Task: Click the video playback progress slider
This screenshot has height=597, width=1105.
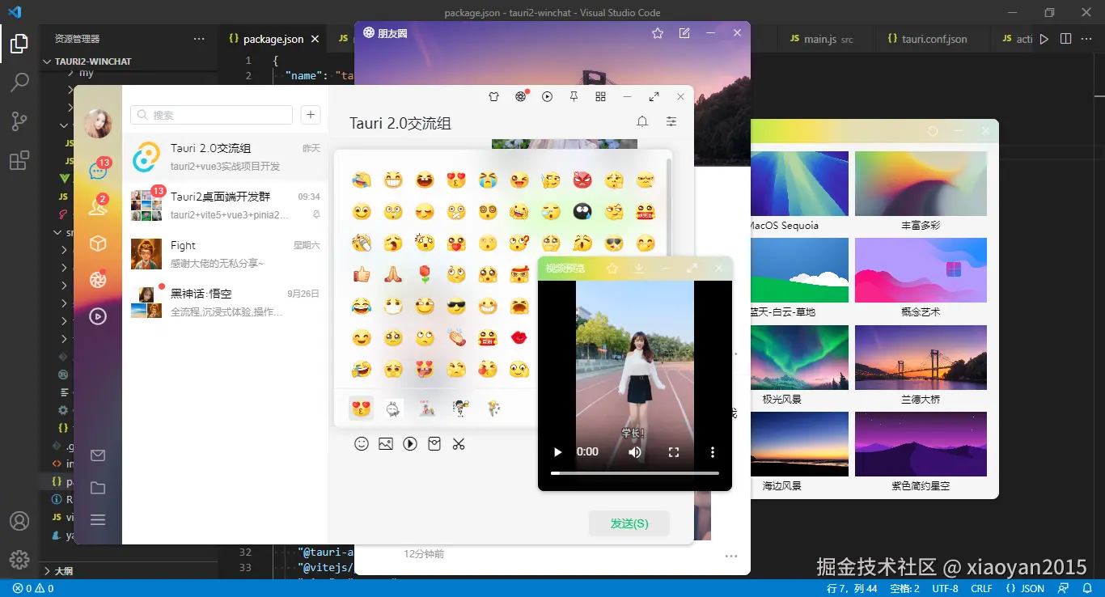Action: pos(634,472)
